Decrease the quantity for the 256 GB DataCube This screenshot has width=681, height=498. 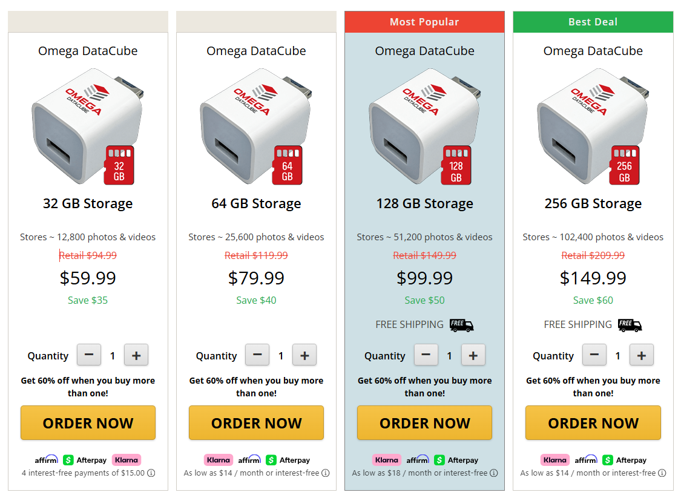[594, 355]
